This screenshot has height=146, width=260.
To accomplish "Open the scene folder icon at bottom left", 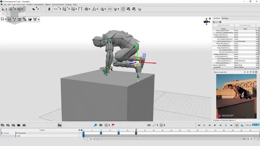I will [2, 125].
